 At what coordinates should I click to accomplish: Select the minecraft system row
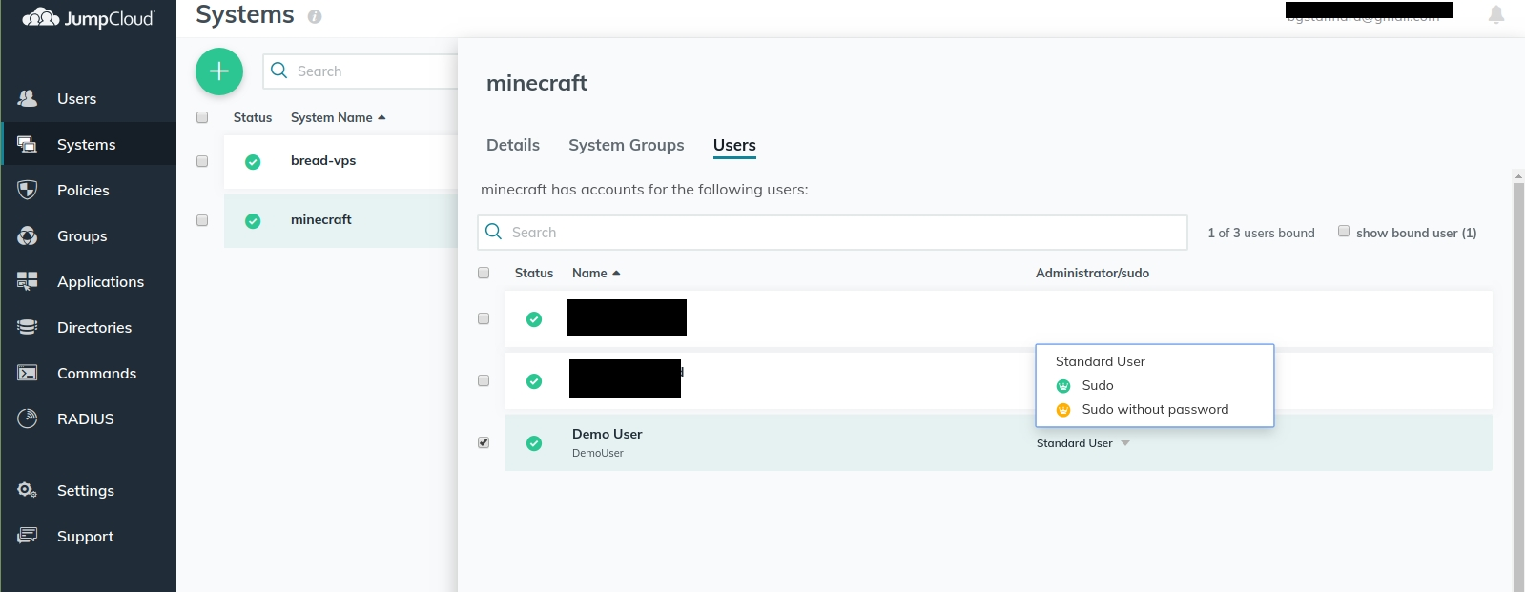coord(340,220)
